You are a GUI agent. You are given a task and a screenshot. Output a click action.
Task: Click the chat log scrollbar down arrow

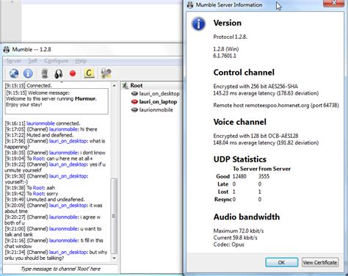[114, 258]
